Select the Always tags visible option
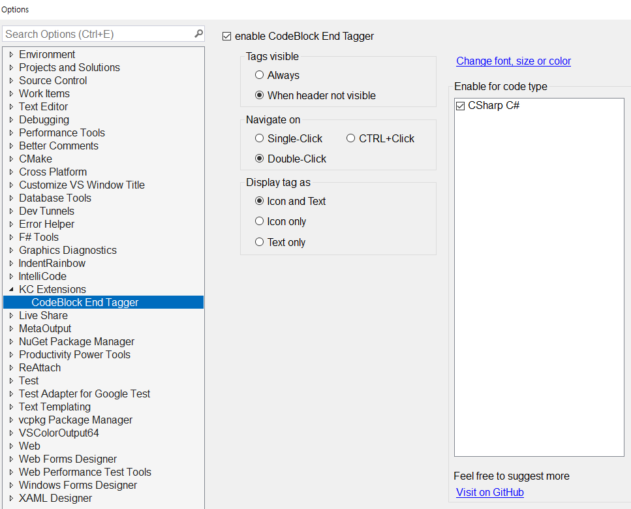631x509 pixels. (x=260, y=75)
